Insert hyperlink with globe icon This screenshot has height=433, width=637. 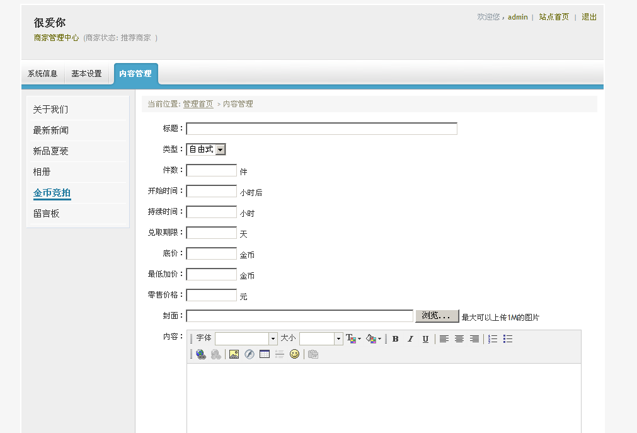coord(201,354)
